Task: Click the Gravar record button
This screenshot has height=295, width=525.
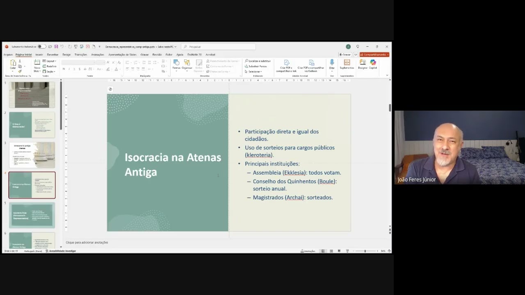Action: 345,54
